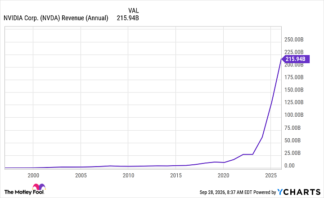This screenshot has width=324, height=198.
Task: Click the 250.00B axis label
Action: click(x=294, y=40)
